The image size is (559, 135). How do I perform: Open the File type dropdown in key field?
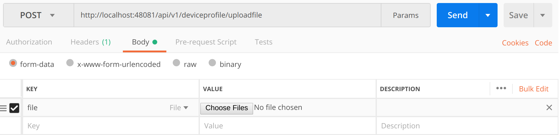[x=179, y=108]
